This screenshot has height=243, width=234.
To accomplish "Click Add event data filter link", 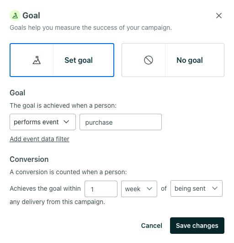I will pyautogui.click(x=40, y=139).
